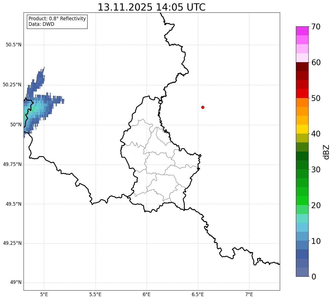The image size is (333, 300).
Task: Click the yellow swatch just above 40 dBZ
Action: [302, 129]
